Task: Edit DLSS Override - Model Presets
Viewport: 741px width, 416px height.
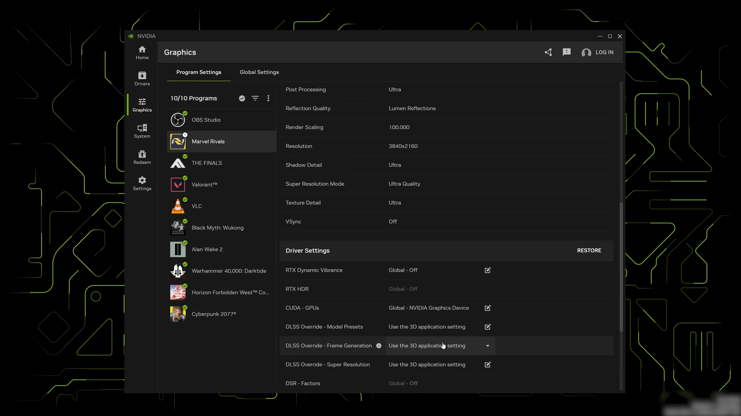Action: pyautogui.click(x=487, y=327)
